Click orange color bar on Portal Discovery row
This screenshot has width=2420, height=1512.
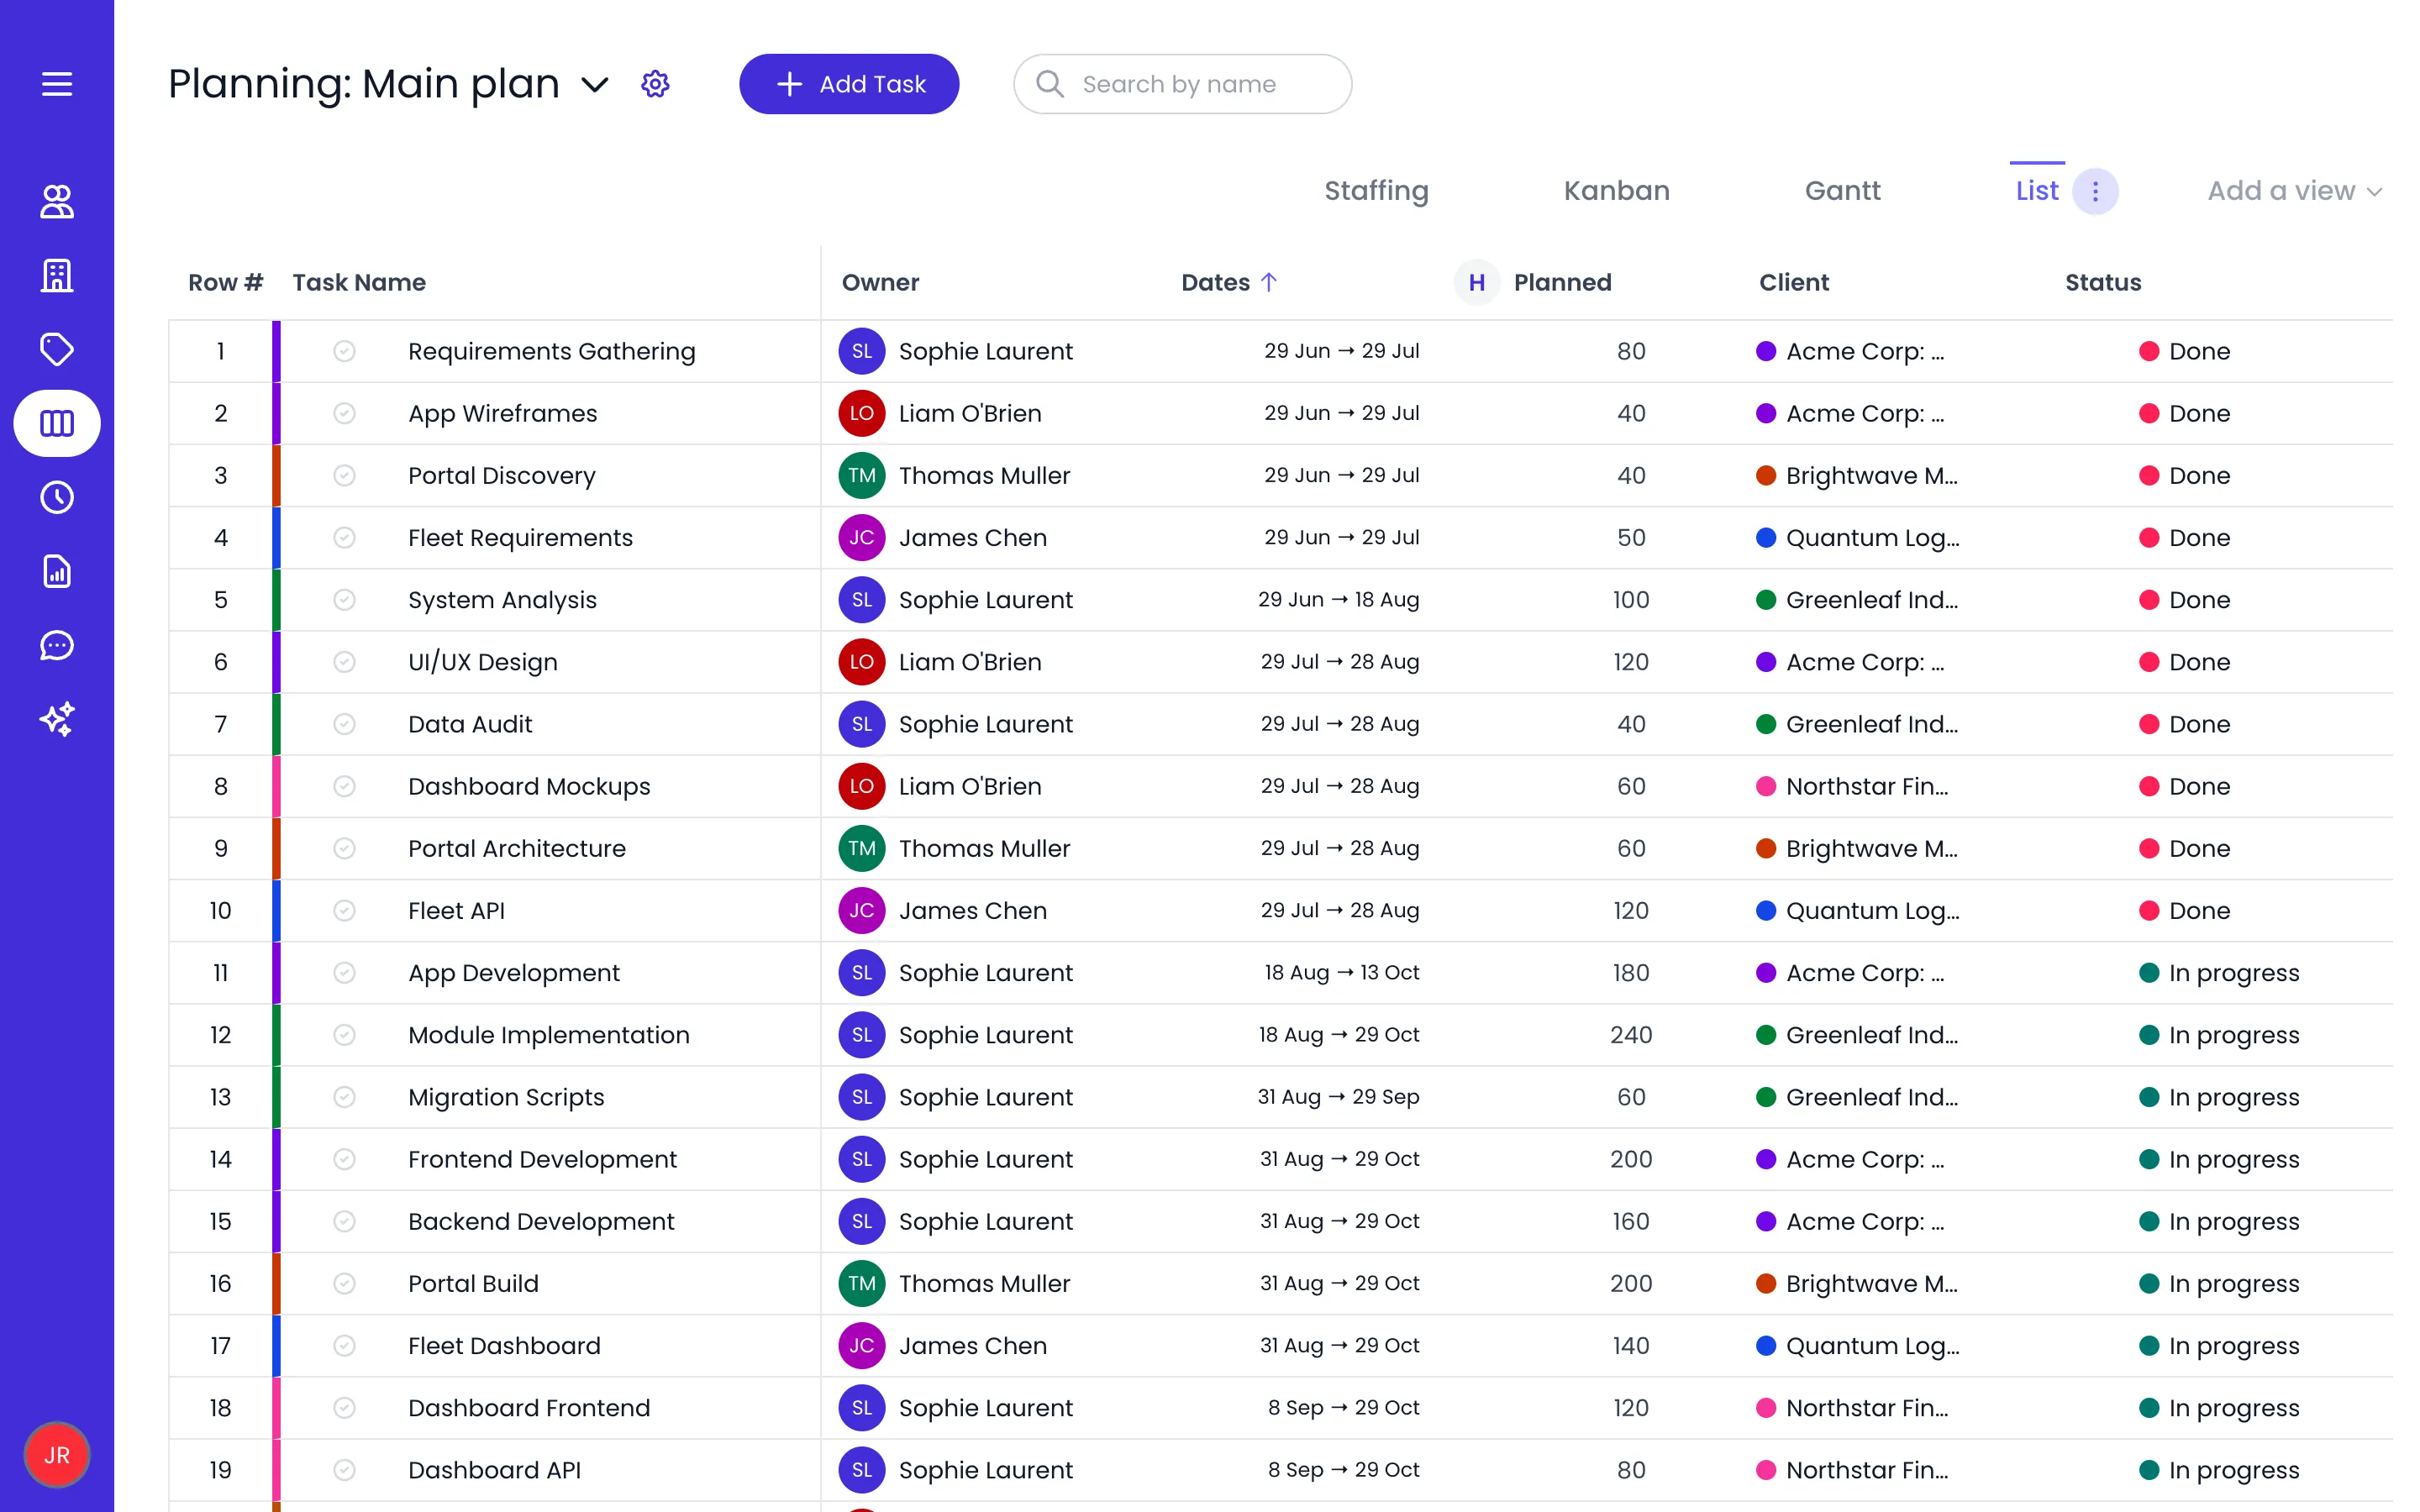click(x=276, y=475)
